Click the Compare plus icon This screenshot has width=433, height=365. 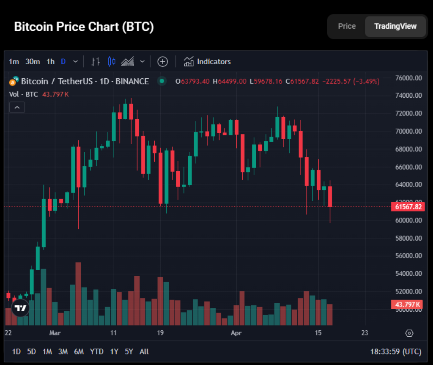[163, 62]
